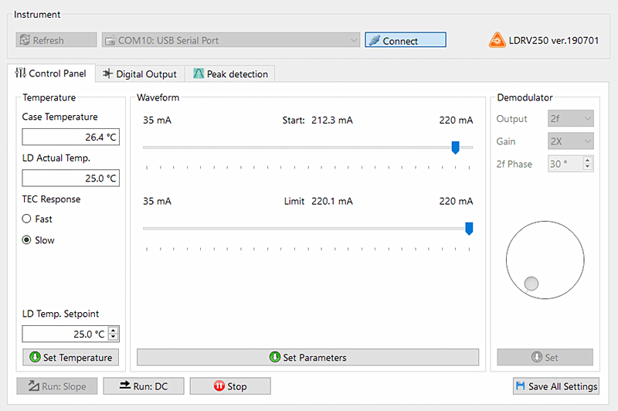Image resolution: width=618 pixels, height=411 pixels.
Task: Click the green Set Parameters arrow icon
Action: (275, 357)
